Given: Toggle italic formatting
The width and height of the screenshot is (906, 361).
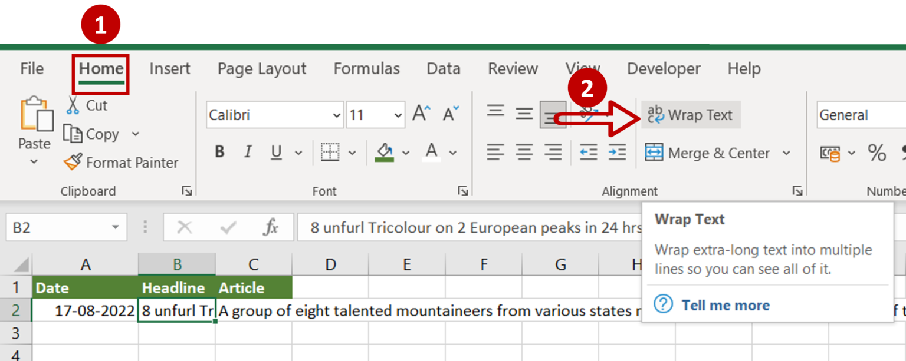Looking at the screenshot, I should [247, 152].
